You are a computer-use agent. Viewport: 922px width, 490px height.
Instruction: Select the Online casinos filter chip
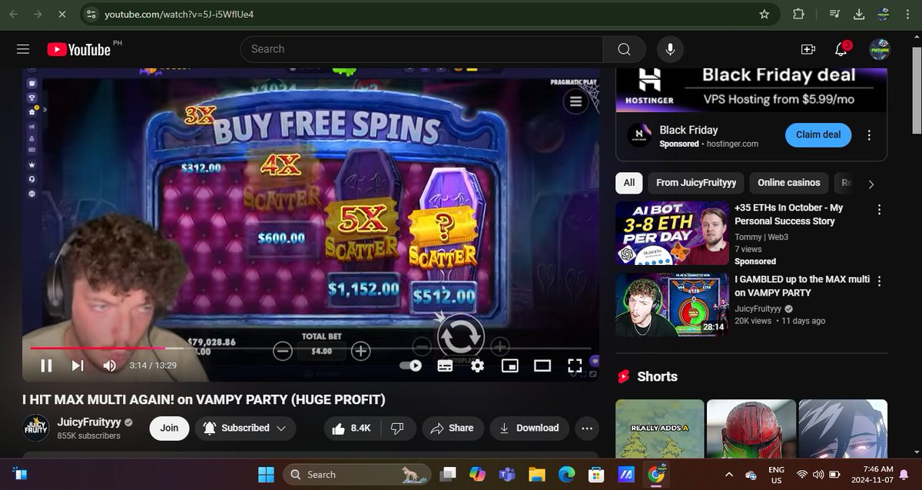point(788,183)
